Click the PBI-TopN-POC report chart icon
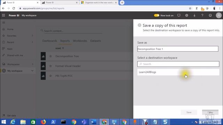 43,76
